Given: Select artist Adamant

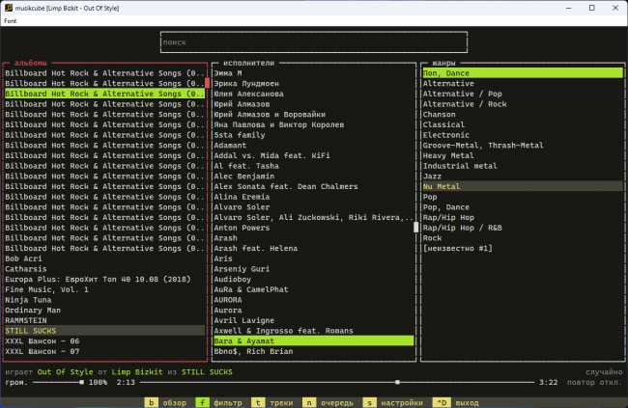Looking at the screenshot, I should pyautogui.click(x=314, y=146).
